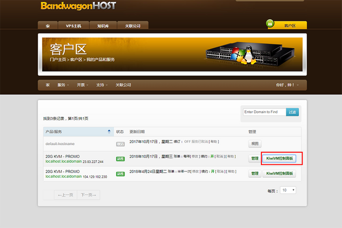Click 客户区 in the breadcrumb

[76, 59]
